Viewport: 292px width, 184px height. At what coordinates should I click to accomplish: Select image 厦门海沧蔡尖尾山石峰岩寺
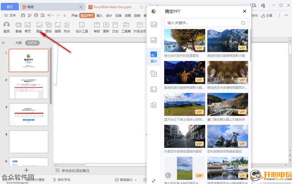pos(228,104)
